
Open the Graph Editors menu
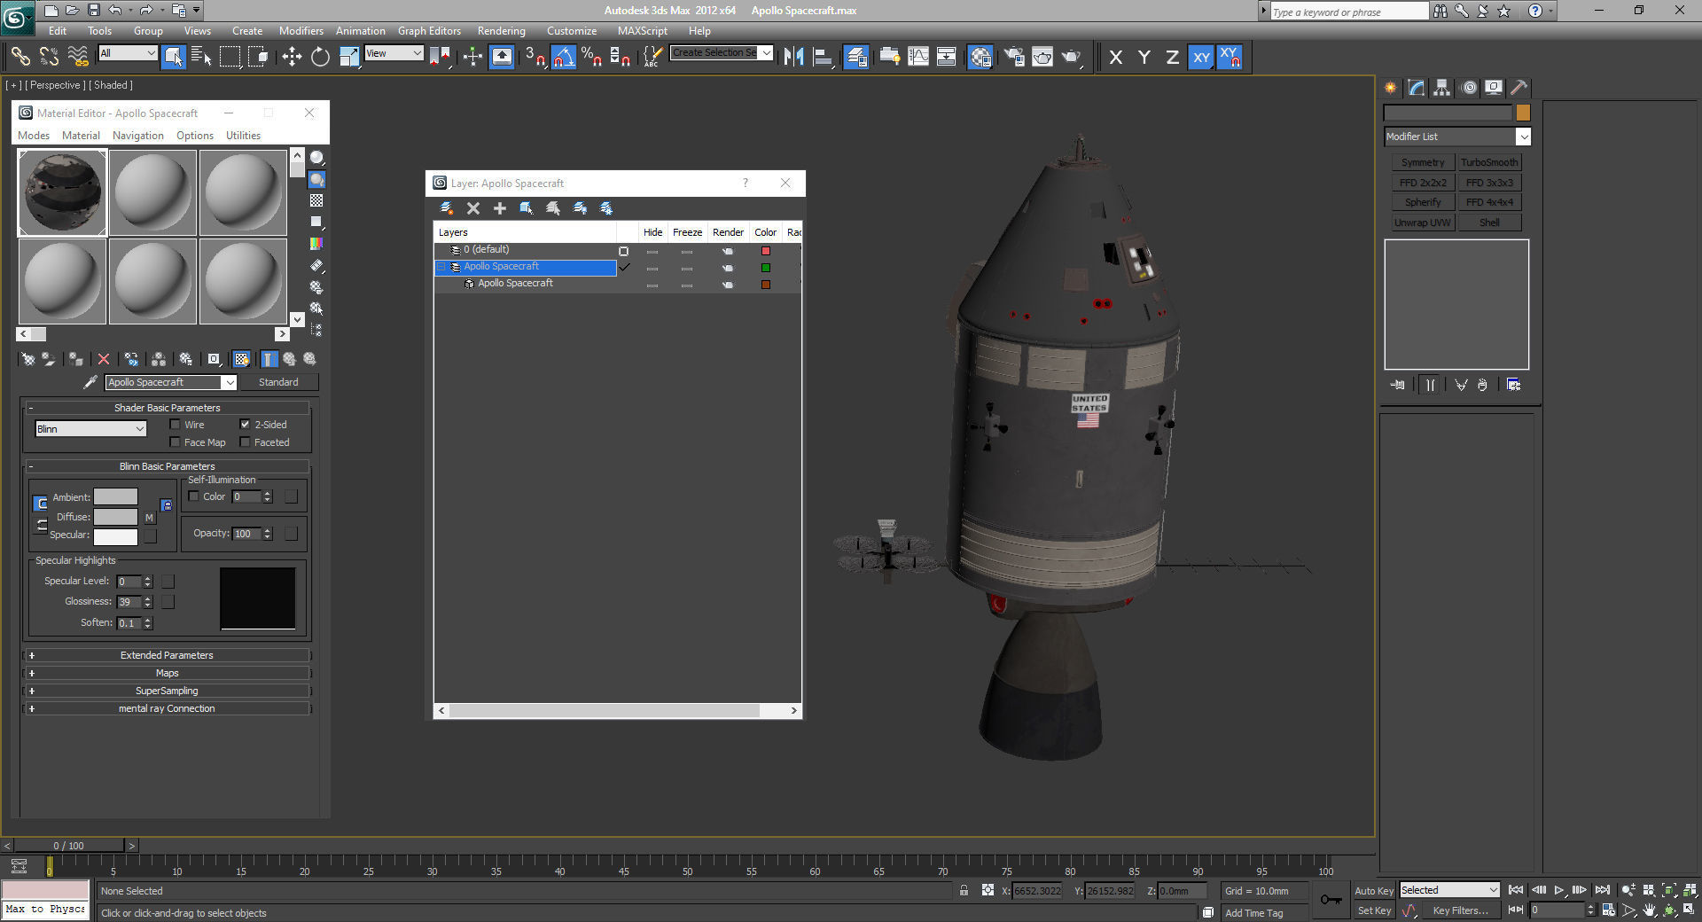(429, 30)
